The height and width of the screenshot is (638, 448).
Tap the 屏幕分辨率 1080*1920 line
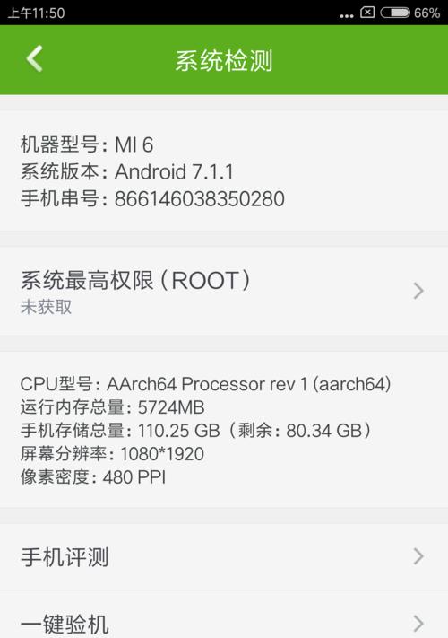112,454
